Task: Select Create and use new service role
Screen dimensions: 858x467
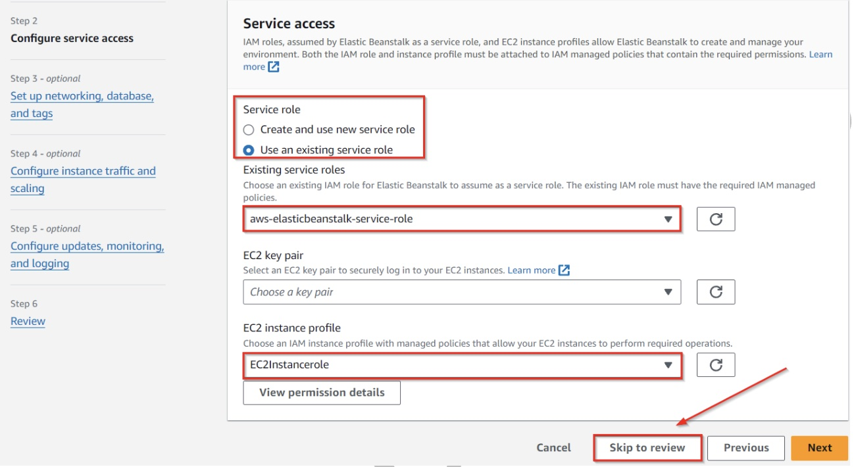Action: [249, 130]
